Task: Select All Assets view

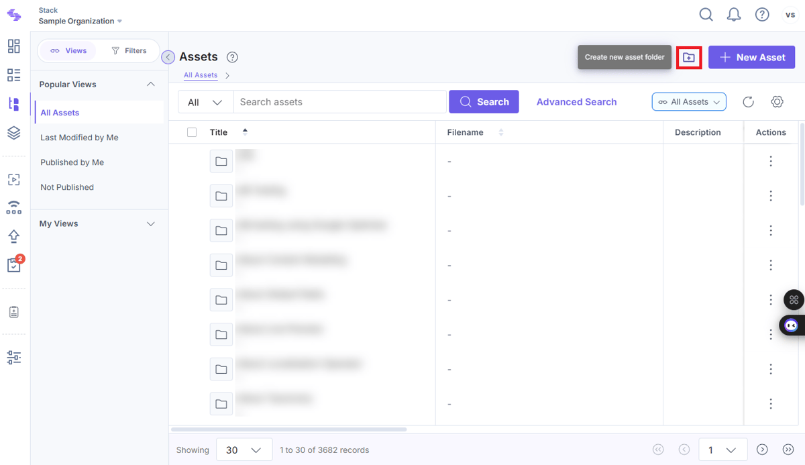Action: tap(99, 113)
